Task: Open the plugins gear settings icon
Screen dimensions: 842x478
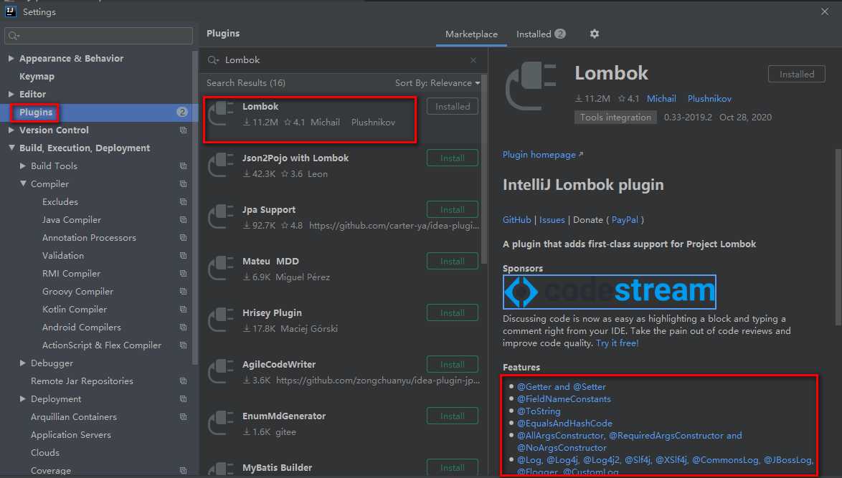Action: [594, 34]
